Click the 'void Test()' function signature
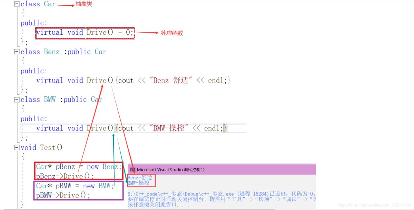 click(42, 147)
